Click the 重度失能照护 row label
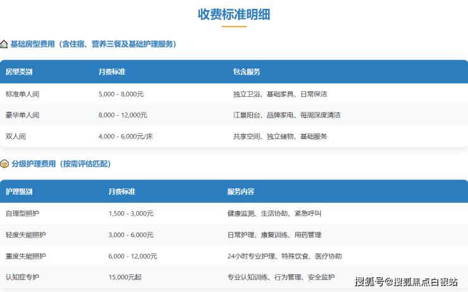This screenshot has height=292, width=468. [x=25, y=256]
